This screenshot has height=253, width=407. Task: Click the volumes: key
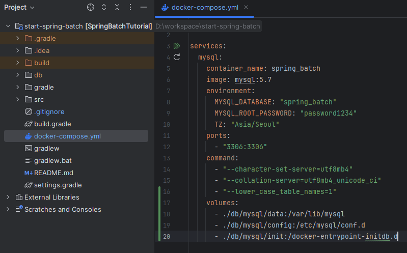click(223, 203)
